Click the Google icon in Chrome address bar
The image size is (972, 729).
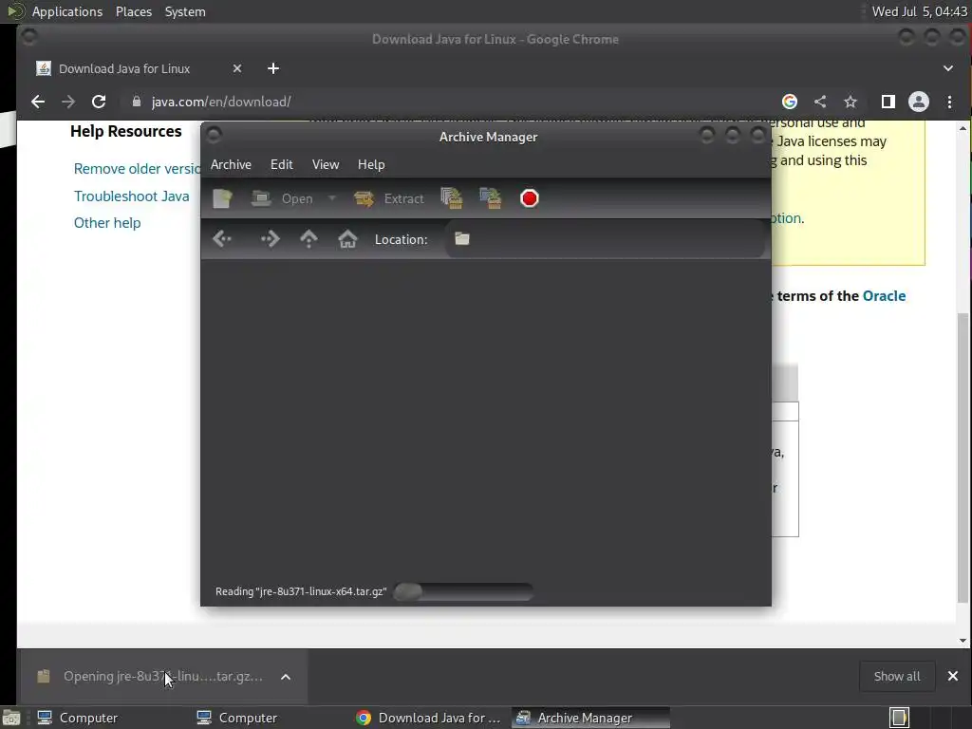[x=789, y=102]
